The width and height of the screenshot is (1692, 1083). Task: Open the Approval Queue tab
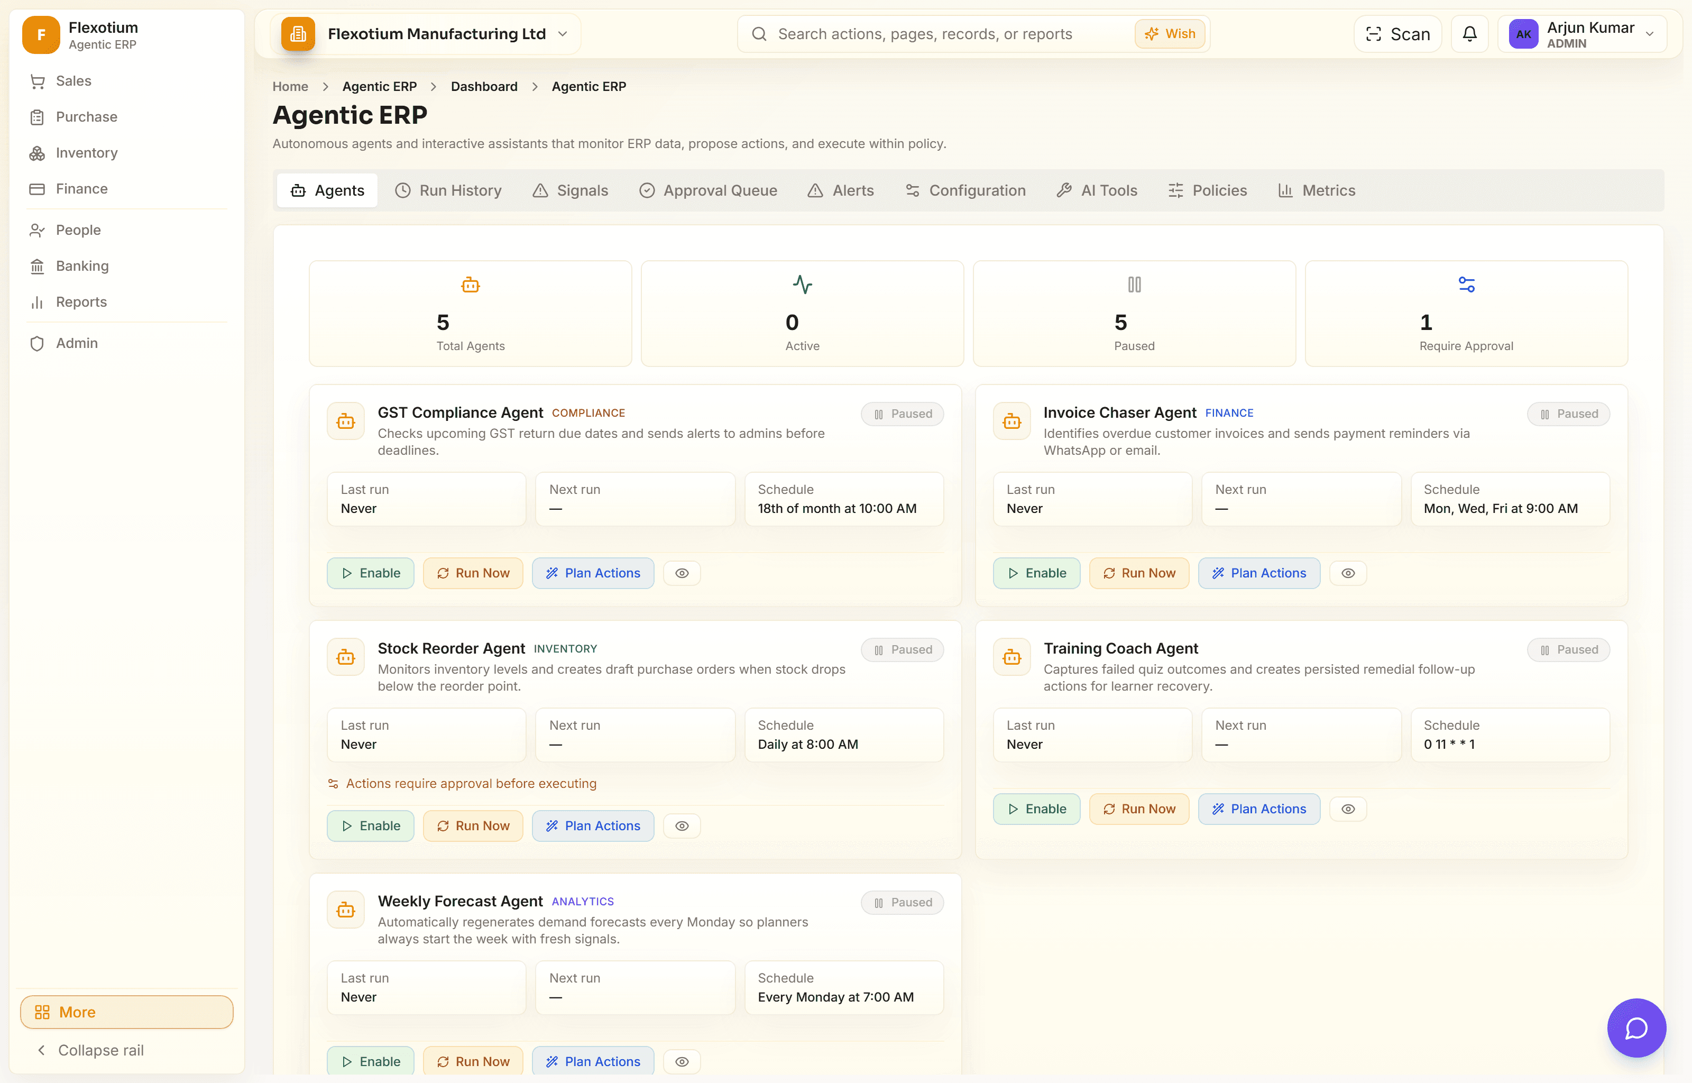[x=708, y=190]
